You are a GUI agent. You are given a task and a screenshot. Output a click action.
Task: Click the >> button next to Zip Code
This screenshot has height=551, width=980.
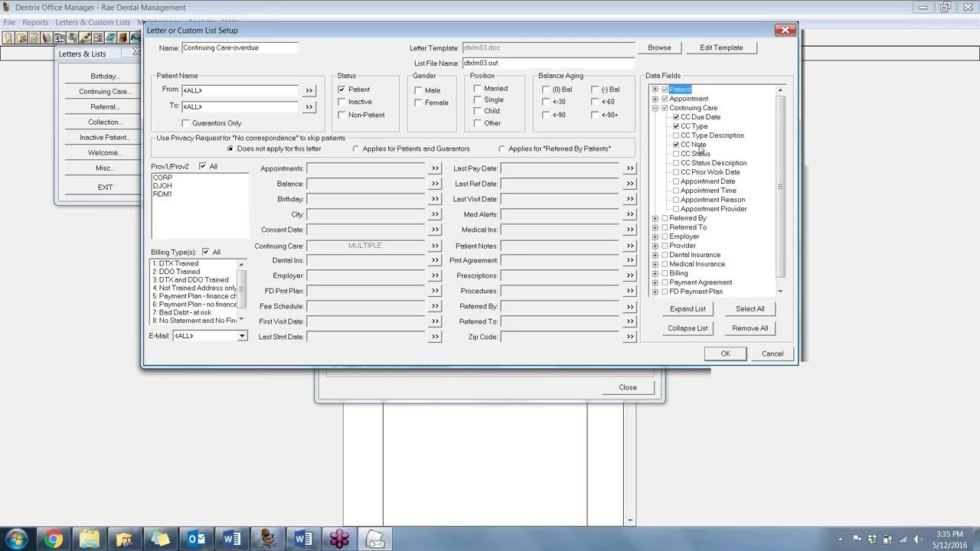click(630, 337)
